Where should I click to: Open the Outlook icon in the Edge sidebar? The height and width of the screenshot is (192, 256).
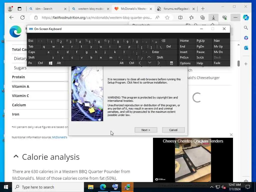click(246, 48)
